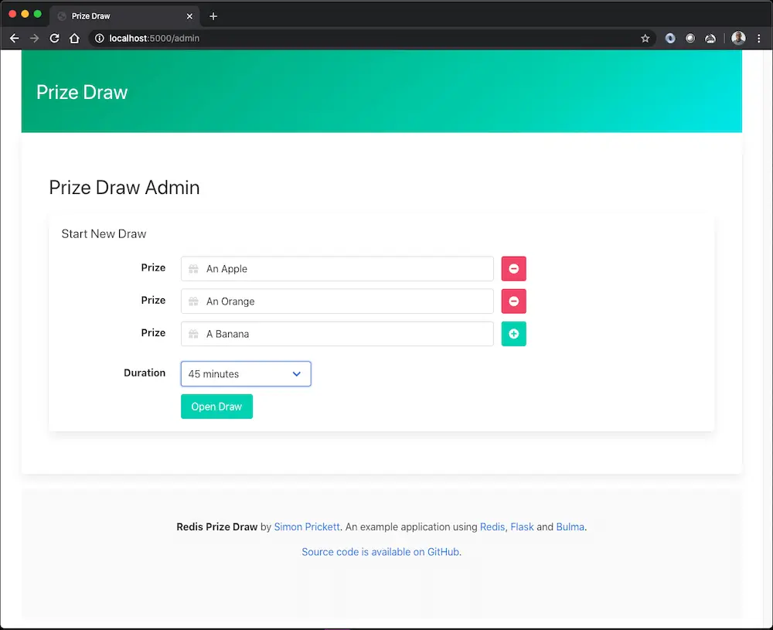This screenshot has width=773, height=630.
Task: Open source code on GitHub link
Action: click(380, 552)
